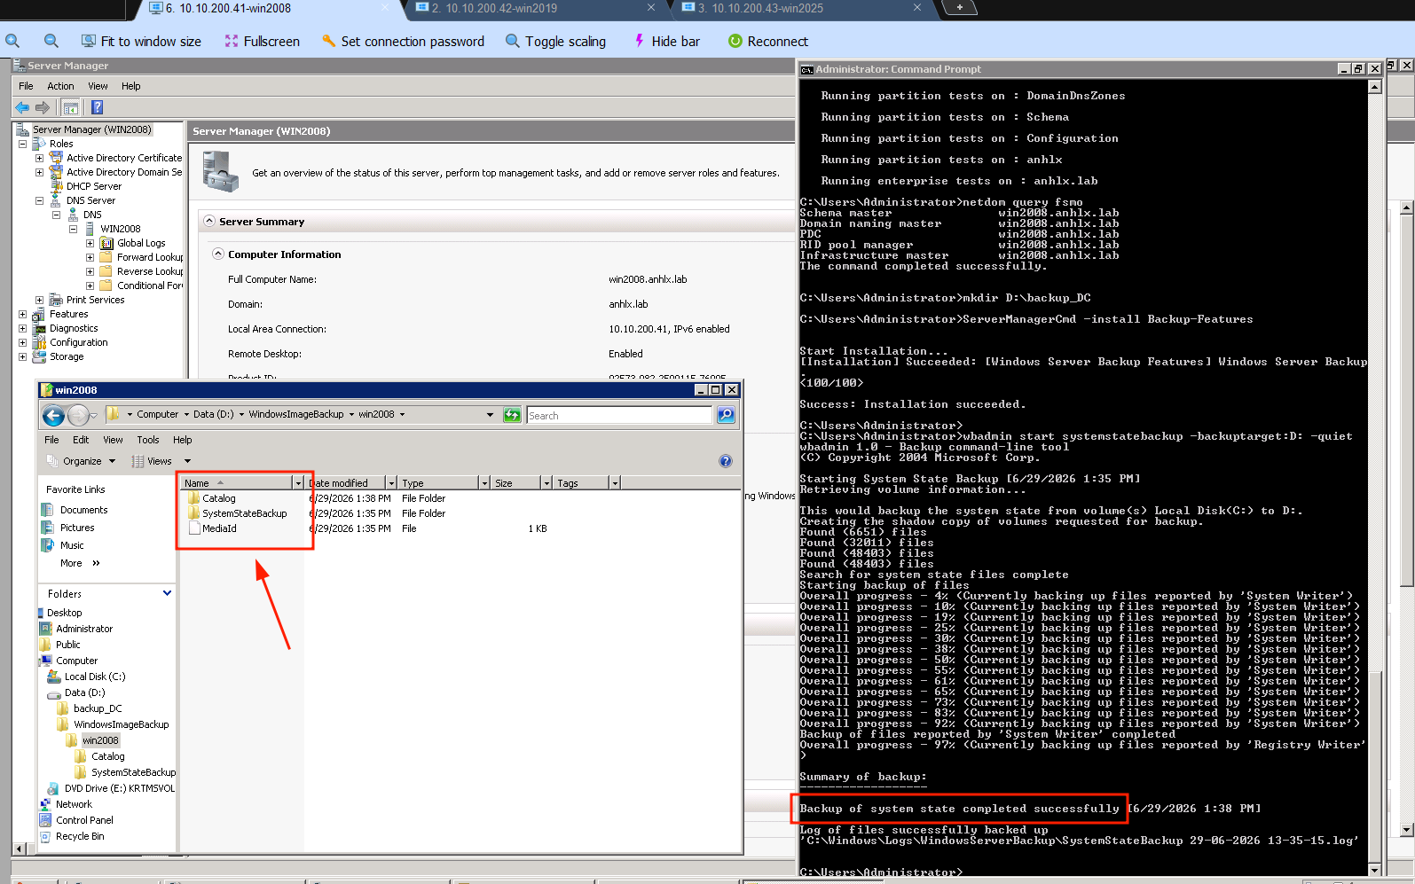Image resolution: width=1415 pixels, height=884 pixels.
Task: Open Explorer Edit menu
Action: pyautogui.click(x=81, y=440)
